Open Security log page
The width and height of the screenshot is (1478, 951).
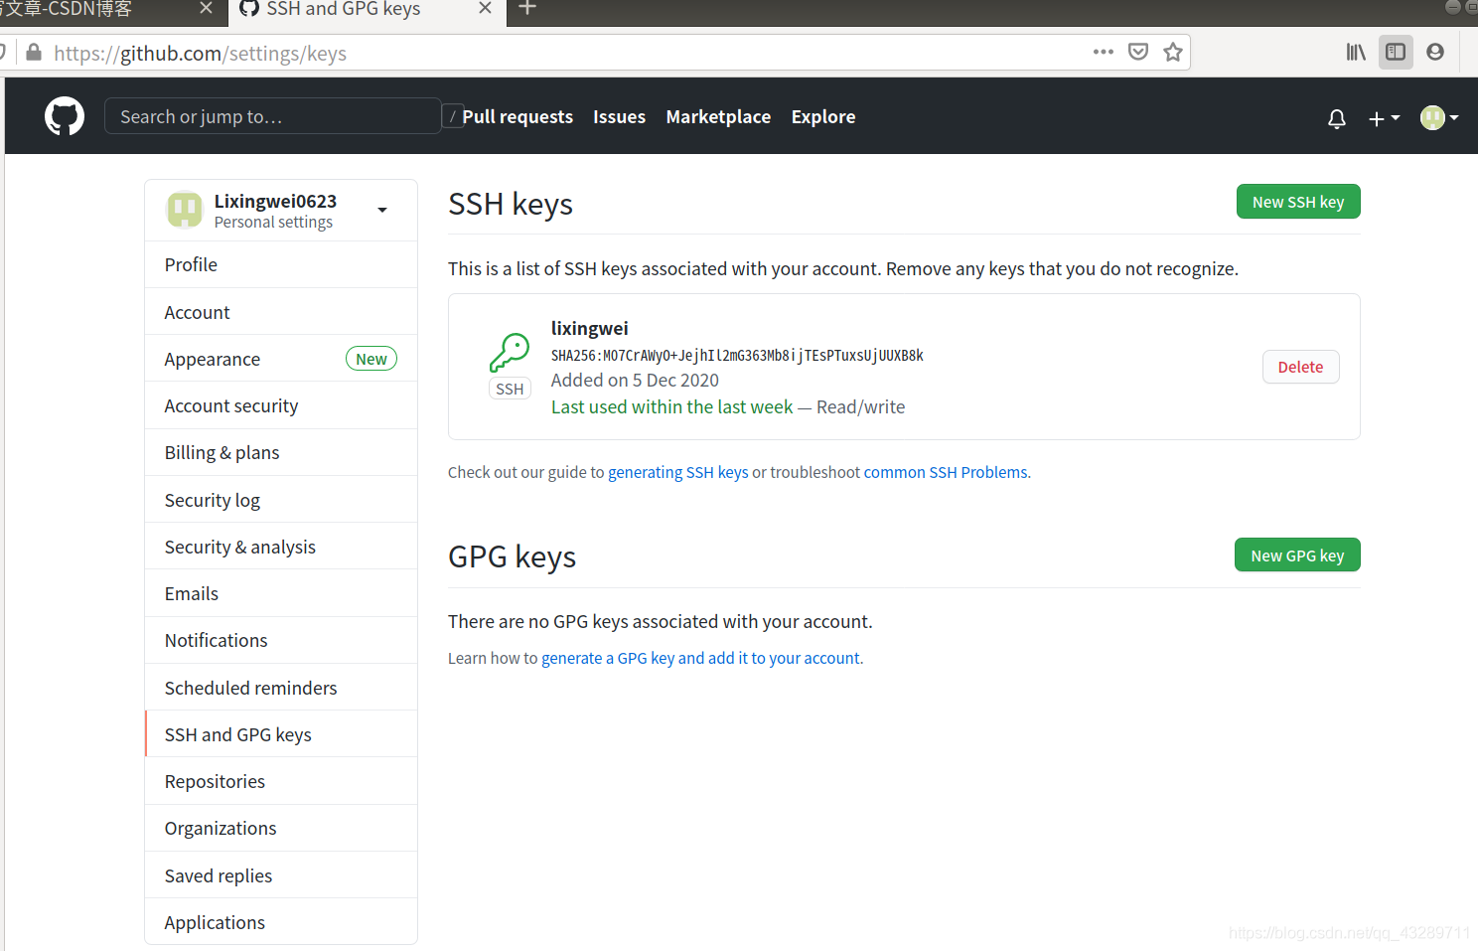tap(281, 500)
